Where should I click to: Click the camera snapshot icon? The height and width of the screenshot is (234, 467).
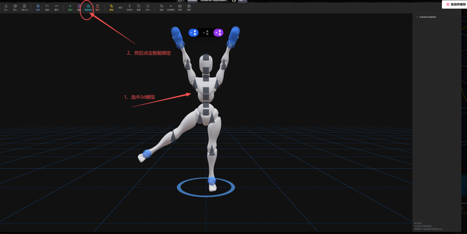(x=180, y=6)
